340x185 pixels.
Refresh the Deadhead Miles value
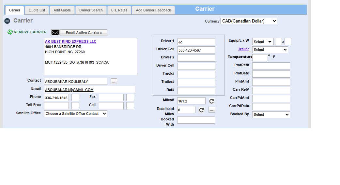point(201,110)
